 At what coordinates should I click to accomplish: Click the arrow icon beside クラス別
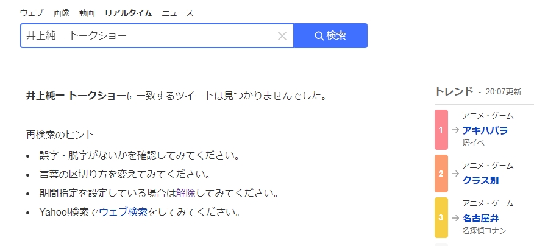pos(455,174)
